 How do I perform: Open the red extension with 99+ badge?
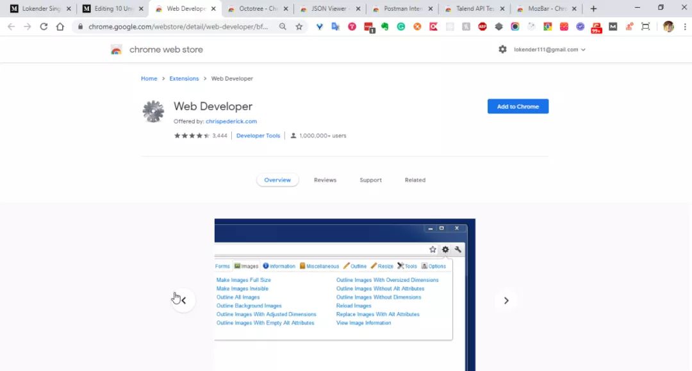tap(597, 28)
